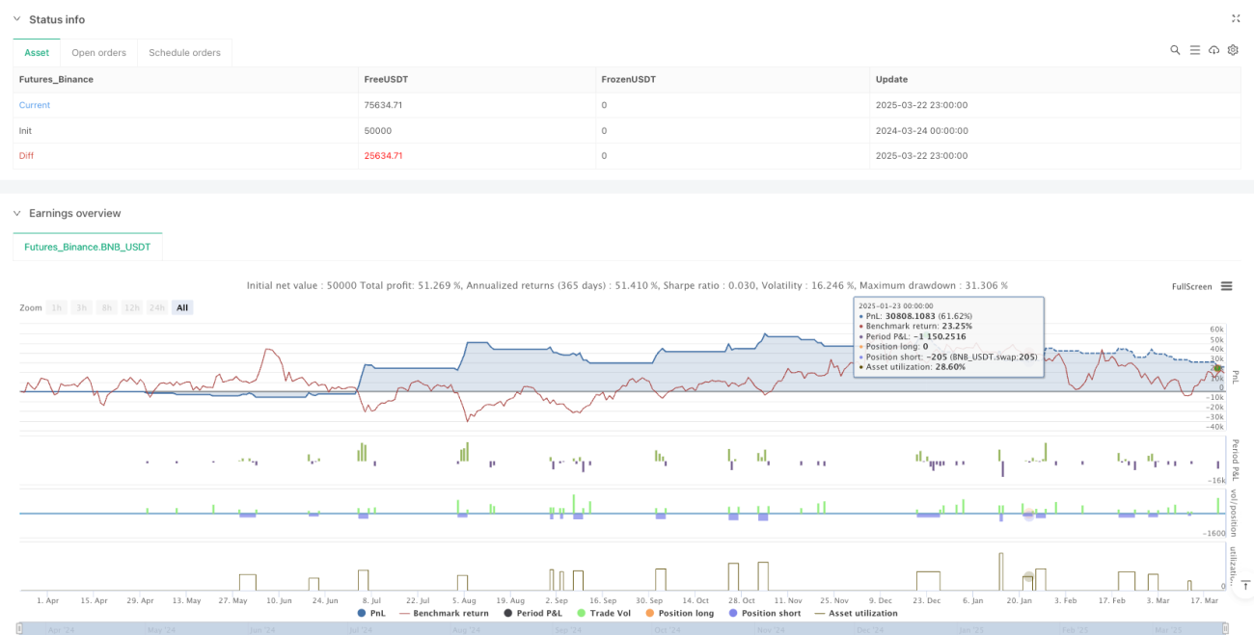Toggle Position short legend item

pyautogui.click(x=765, y=613)
